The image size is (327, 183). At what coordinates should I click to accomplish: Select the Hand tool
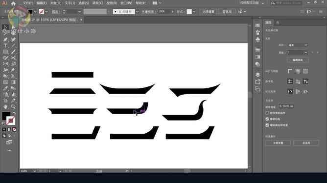[5, 107]
